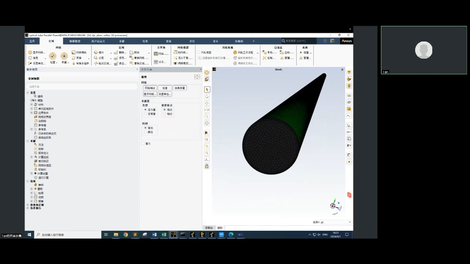Click the mesh Quality (质量) ribbon icon
The image size is (470, 264).
tap(64, 56)
